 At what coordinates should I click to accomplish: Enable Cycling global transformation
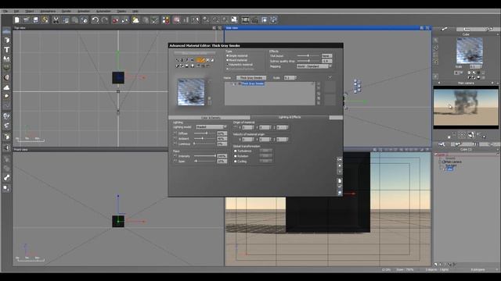[x=236, y=162]
